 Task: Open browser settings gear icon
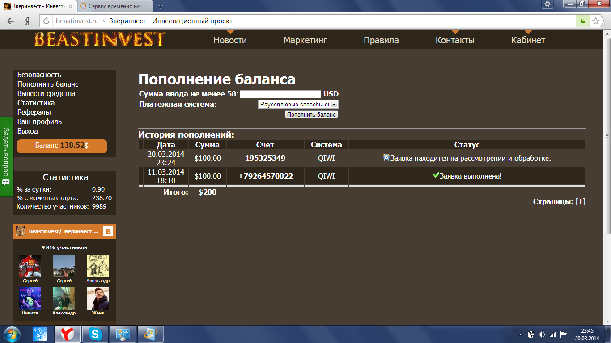pos(547,4)
